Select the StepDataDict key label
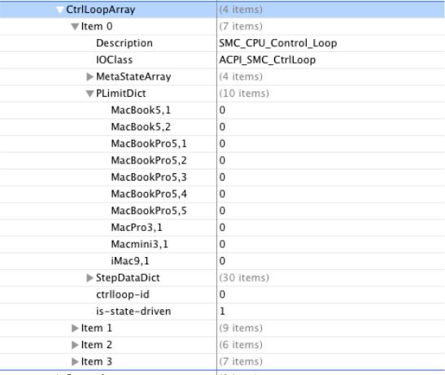The width and height of the screenshot is (445, 375). (x=128, y=277)
